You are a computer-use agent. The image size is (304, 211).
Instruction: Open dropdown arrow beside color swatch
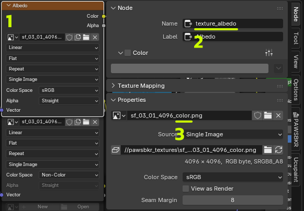pos(278,68)
